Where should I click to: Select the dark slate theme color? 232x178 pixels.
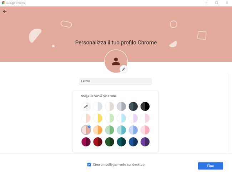[x=133, y=106]
